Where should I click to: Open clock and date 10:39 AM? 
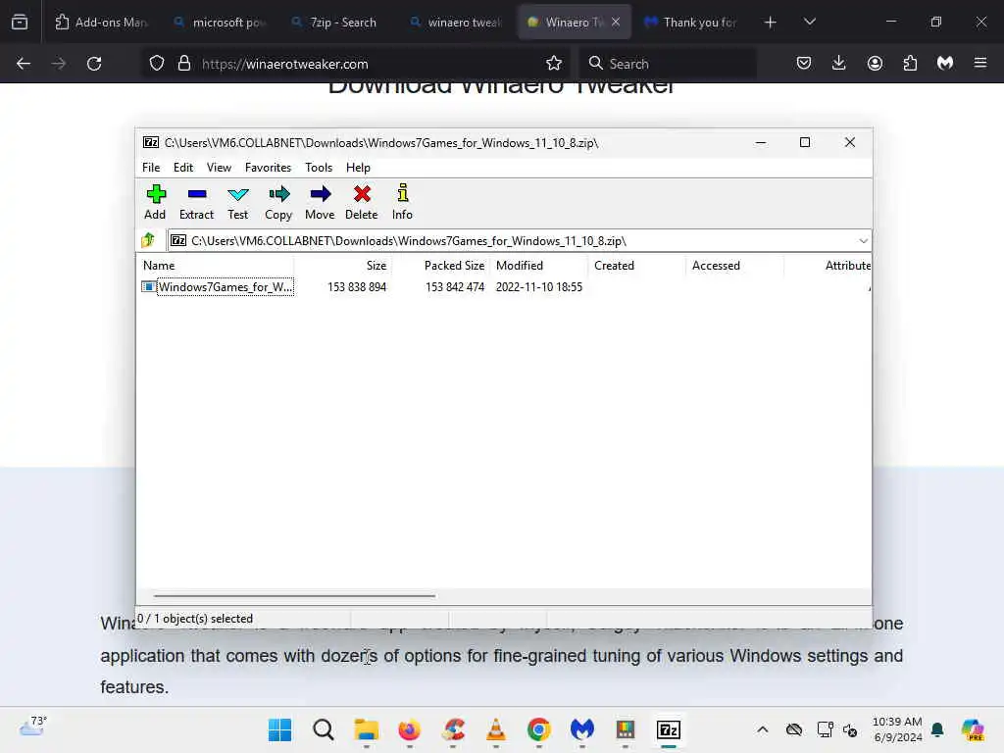point(897,729)
